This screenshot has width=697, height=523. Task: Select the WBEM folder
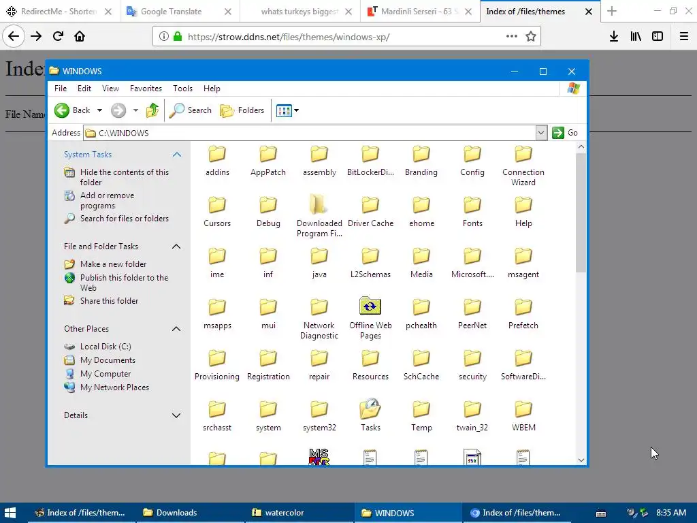pos(523,416)
